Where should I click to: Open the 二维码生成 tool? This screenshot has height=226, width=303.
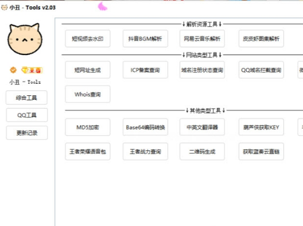point(202,152)
